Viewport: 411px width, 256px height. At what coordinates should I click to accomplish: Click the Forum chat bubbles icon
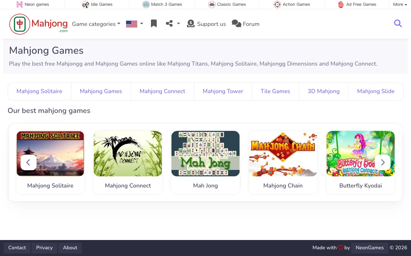click(x=236, y=24)
